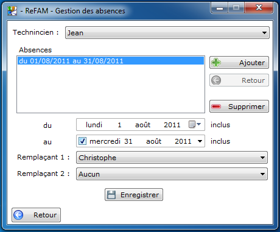This screenshot has width=280, height=232.
Task: Select the year 2011 in du date field
Action: pos(172,125)
